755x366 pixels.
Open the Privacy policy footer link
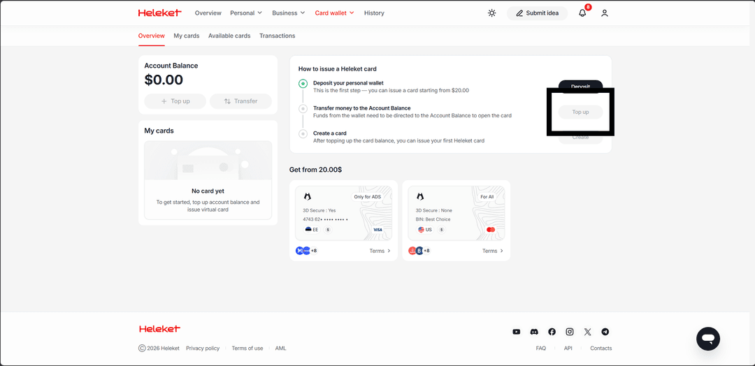click(203, 348)
